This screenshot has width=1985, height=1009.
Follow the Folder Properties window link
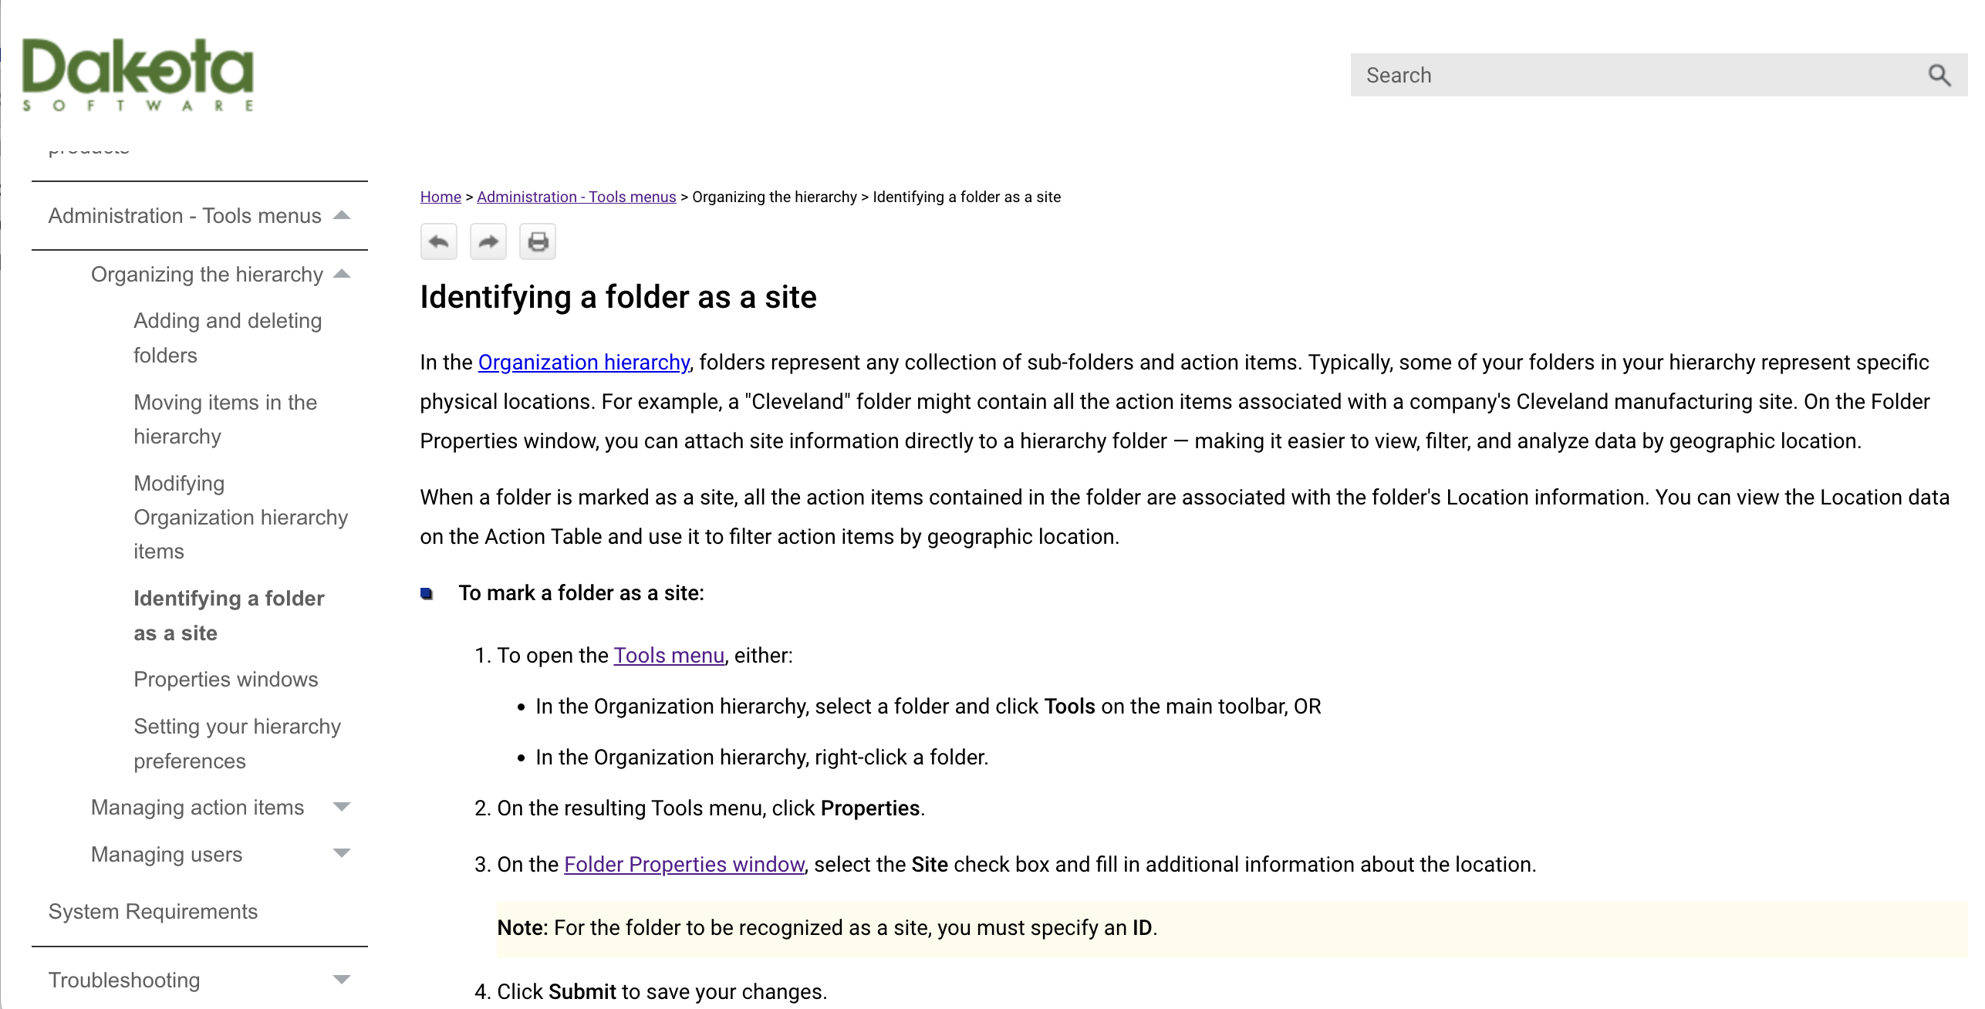[x=684, y=865]
